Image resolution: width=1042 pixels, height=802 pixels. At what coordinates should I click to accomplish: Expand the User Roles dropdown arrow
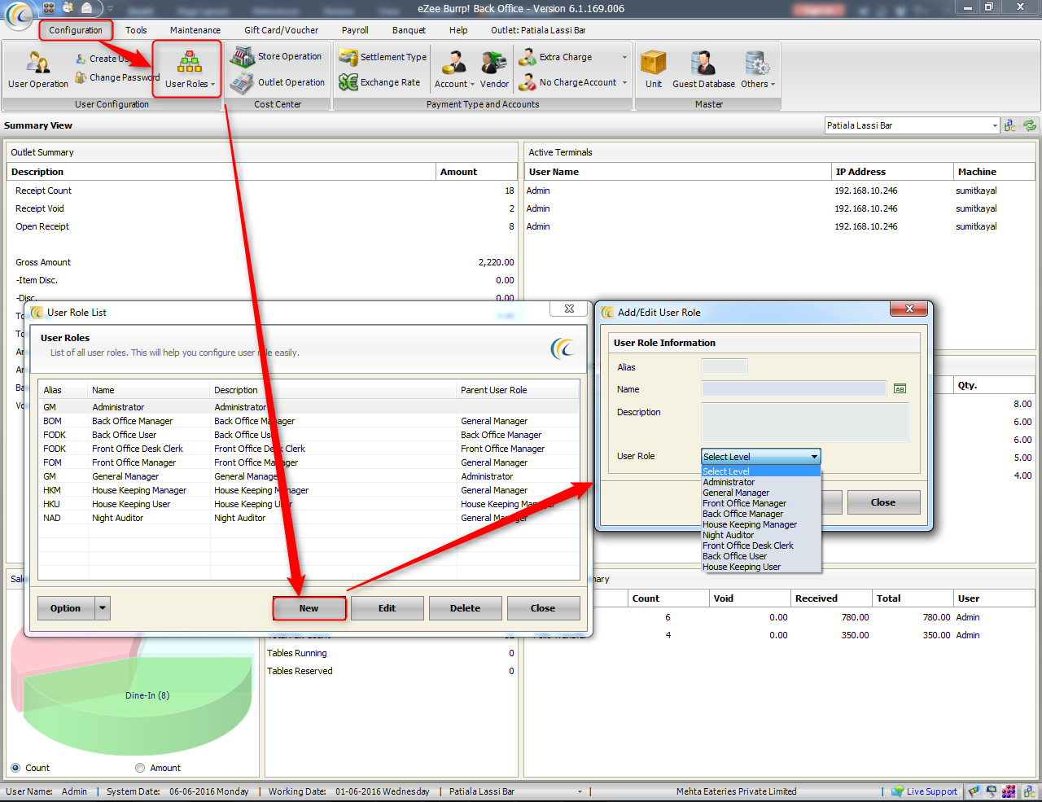(x=213, y=85)
